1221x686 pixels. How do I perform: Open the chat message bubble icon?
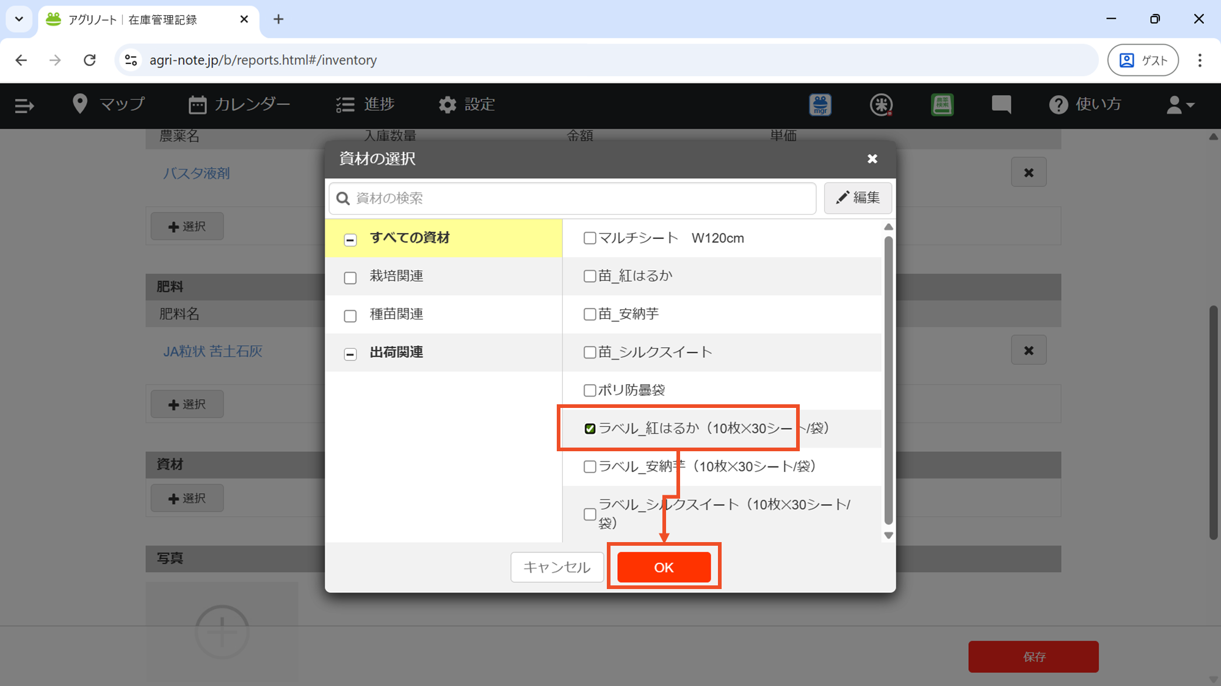click(x=1001, y=105)
